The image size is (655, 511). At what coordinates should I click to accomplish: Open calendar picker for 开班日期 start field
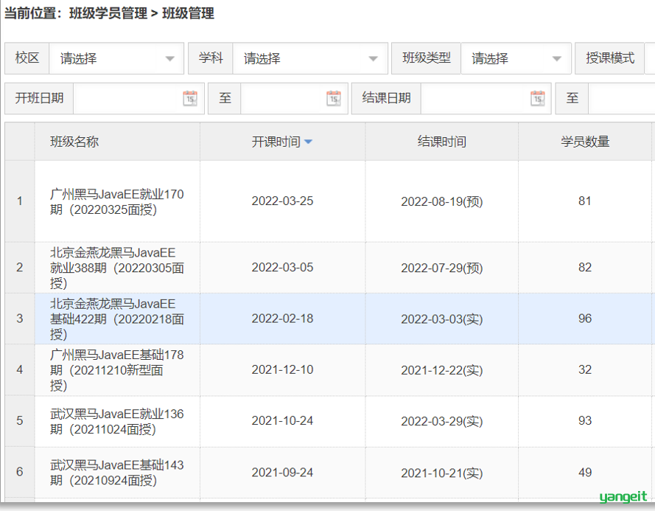pyautogui.click(x=190, y=99)
